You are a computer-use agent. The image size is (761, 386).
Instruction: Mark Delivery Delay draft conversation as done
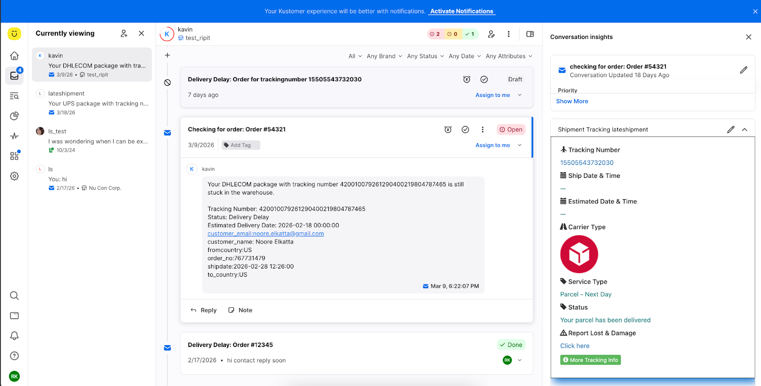point(484,79)
